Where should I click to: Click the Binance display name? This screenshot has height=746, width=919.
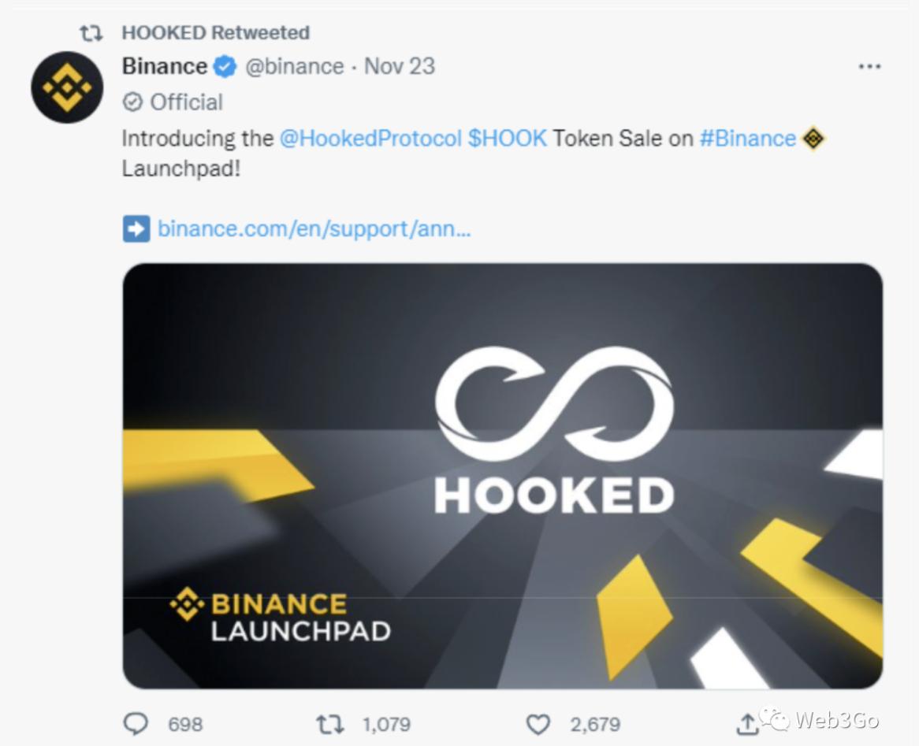(164, 67)
